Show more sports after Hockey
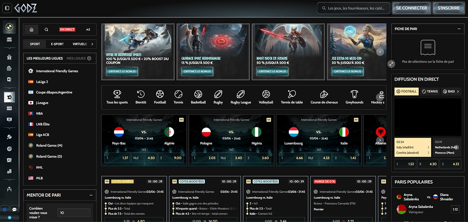The image size is (468, 222). 380,97
